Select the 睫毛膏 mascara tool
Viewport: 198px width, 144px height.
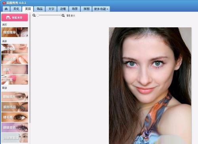click(x=15, y=117)
